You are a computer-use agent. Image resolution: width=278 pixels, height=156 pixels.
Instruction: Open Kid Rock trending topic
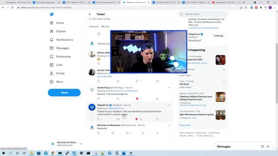(184, 84)
